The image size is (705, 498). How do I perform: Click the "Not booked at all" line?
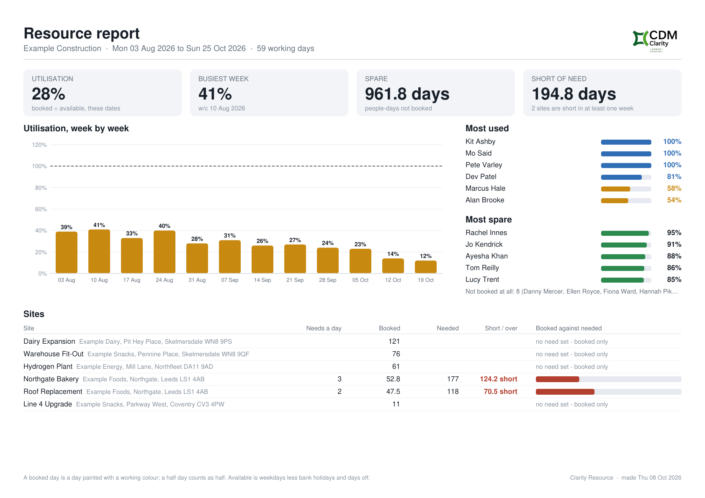[x=572, y=291]
